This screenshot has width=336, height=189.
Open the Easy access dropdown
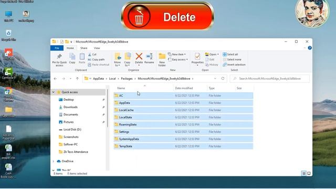(x=178, y=59)
